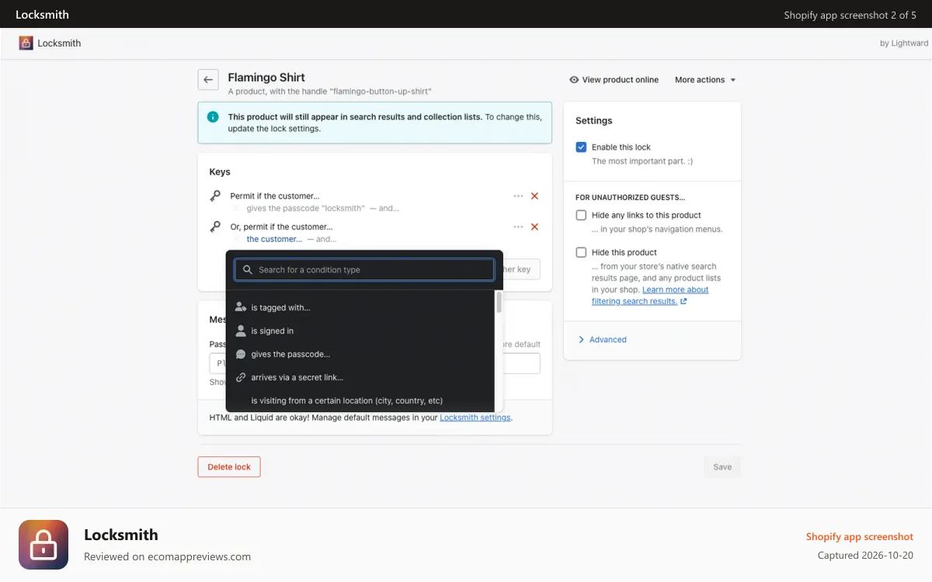Toggle the 'Enable this lock' checkbox
This screenshot has width=932, height=582.
(581, 147)
